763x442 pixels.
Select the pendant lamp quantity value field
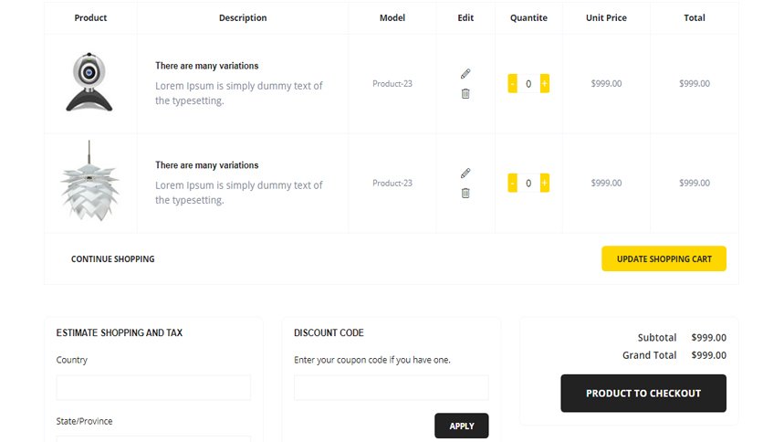tap(528, 183)
